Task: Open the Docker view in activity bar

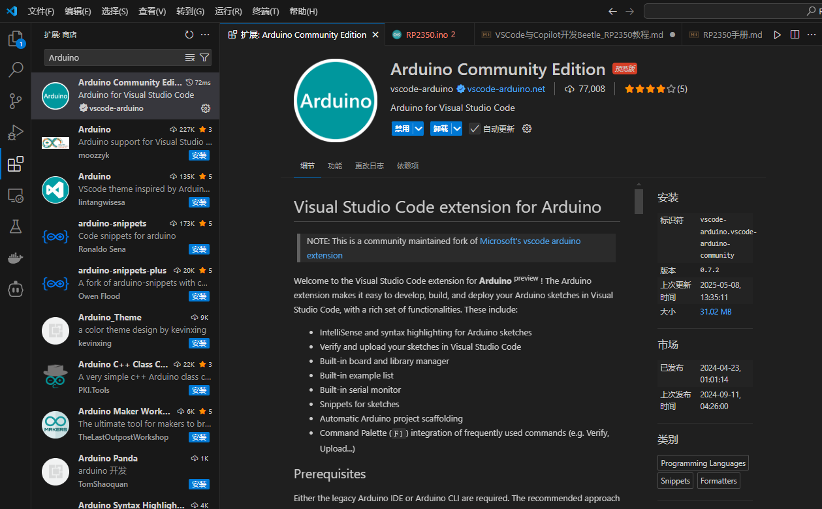Action: pos(16,258)
